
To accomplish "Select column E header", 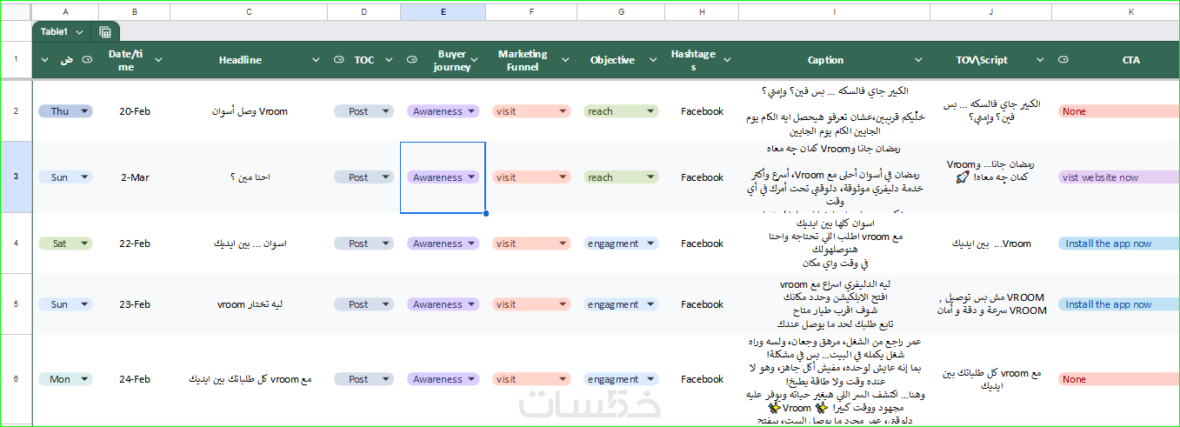I will (443, 12).
